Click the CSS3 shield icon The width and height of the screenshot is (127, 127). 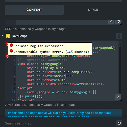(x=118, y=21)
